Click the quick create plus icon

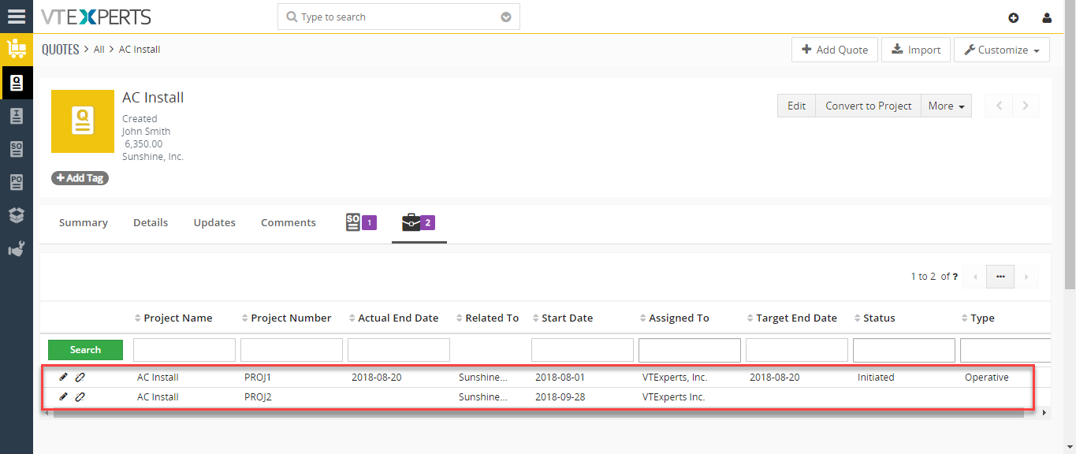[x=1014, y=17]
